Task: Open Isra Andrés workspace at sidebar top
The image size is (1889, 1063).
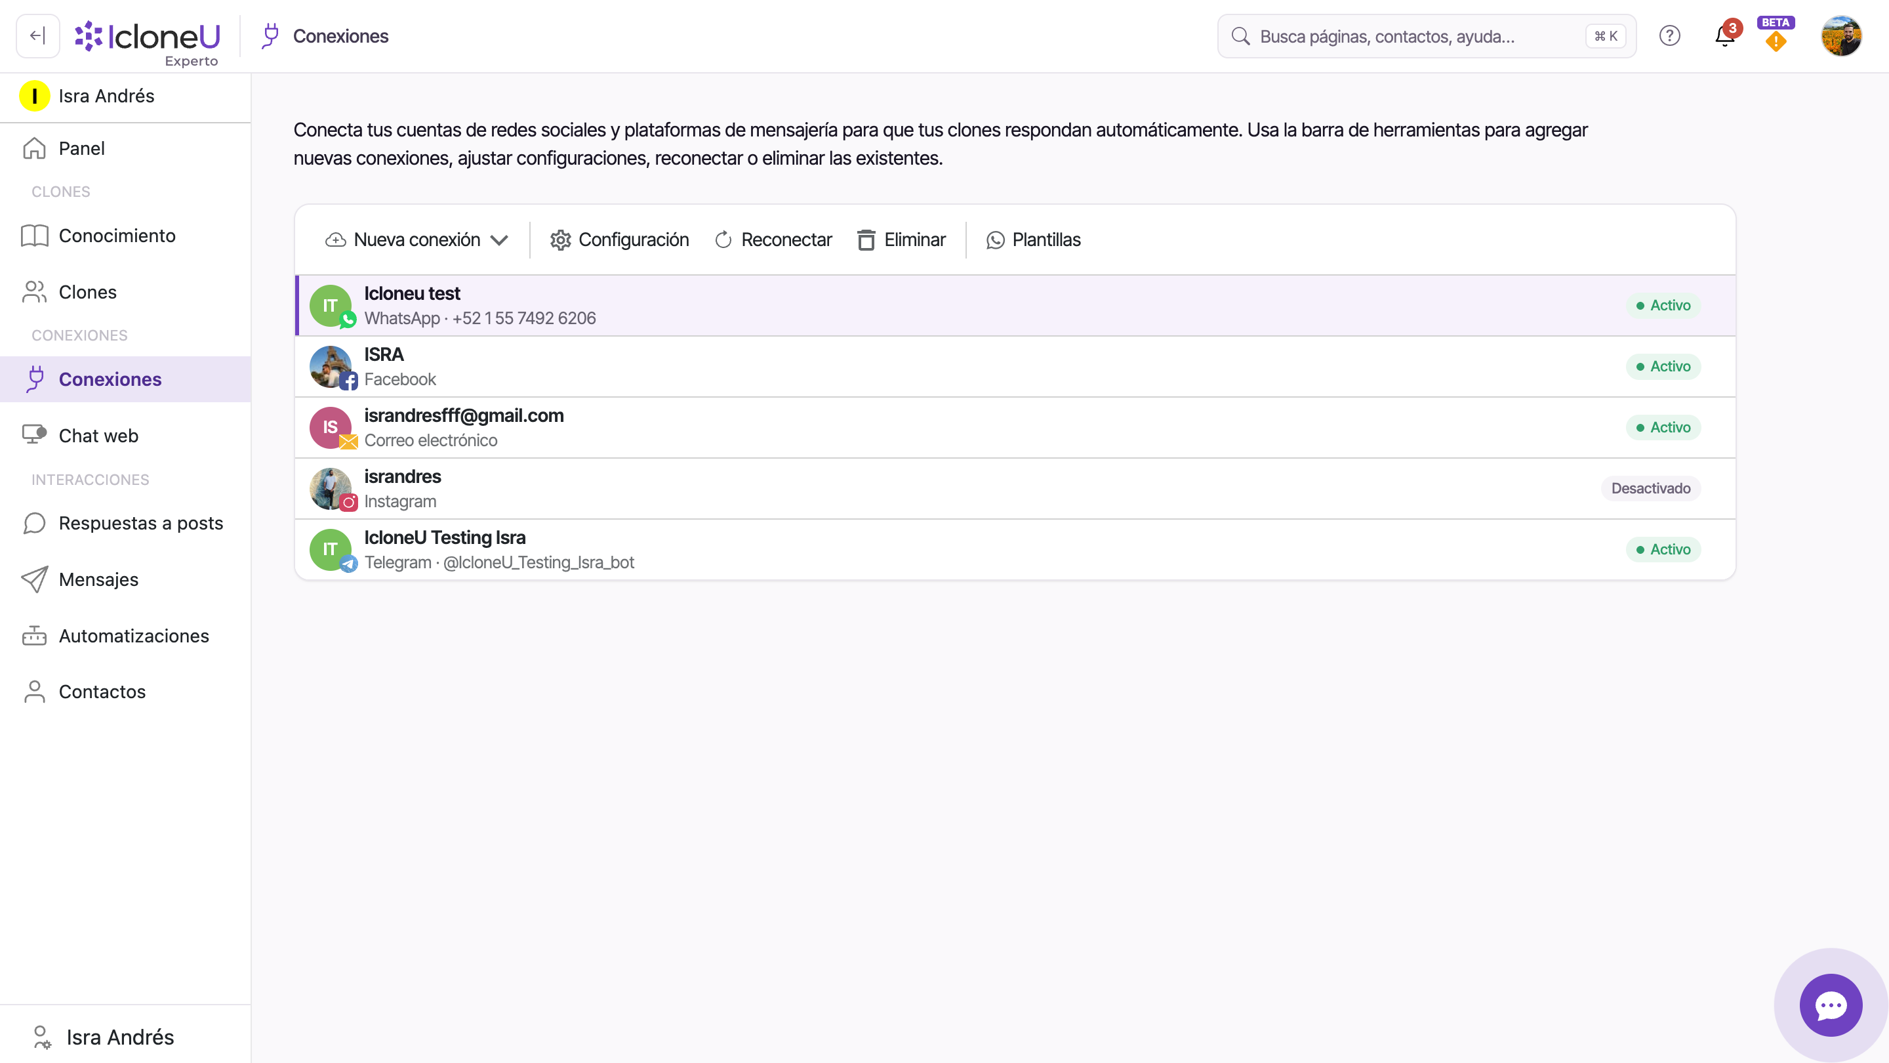Action: (x=125, y=96)
